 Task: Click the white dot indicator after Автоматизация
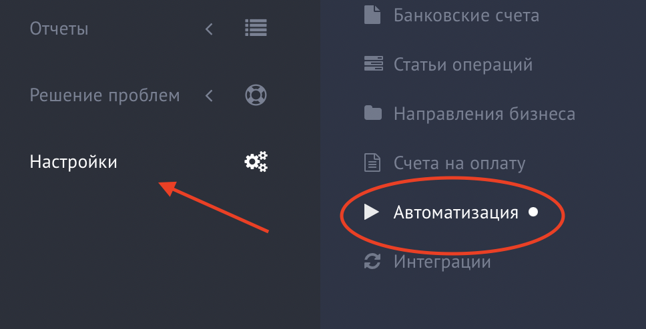tap(533, 212)
